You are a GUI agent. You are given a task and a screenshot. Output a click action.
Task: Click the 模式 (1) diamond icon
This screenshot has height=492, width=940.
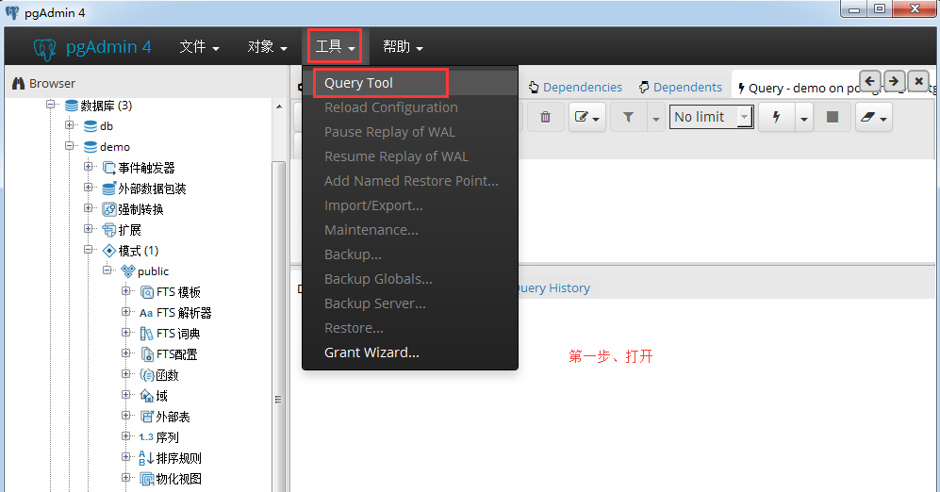109,251
